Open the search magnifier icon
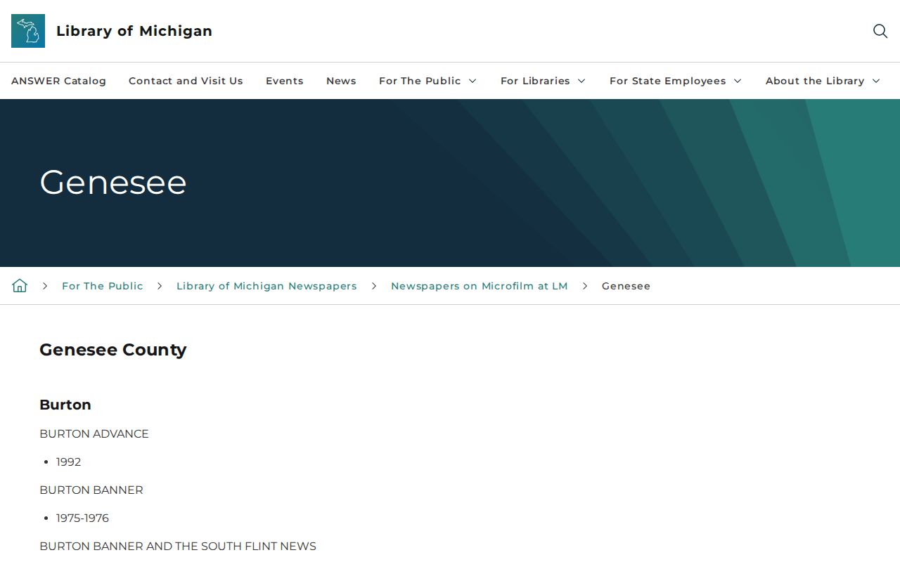The height and width of the screenshot is (562, 900). point(880,31)
